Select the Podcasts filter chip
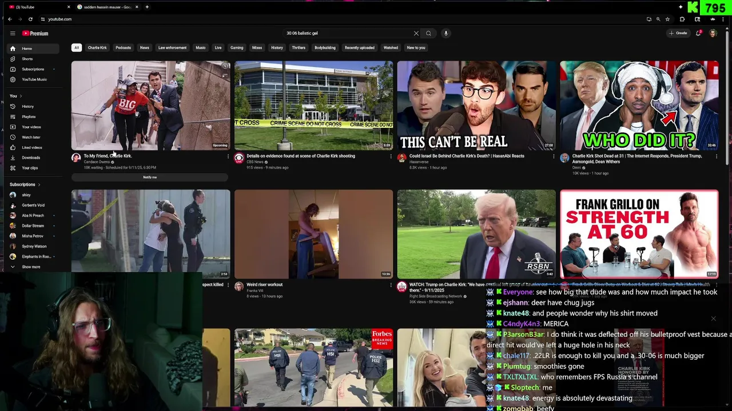732x411 pixels. [x=123, y=48]
